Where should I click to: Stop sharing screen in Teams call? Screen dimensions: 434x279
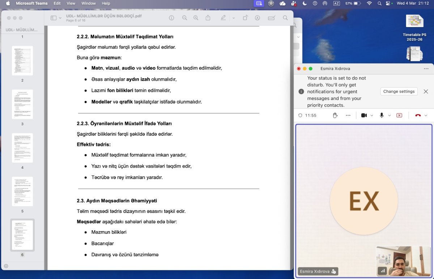tap(399, 115)
